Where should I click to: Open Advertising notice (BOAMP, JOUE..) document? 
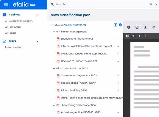tap(82, 112)
